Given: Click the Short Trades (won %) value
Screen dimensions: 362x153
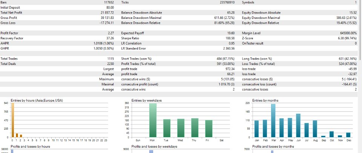Looking at the screenshot, I should tap(225, 59).
